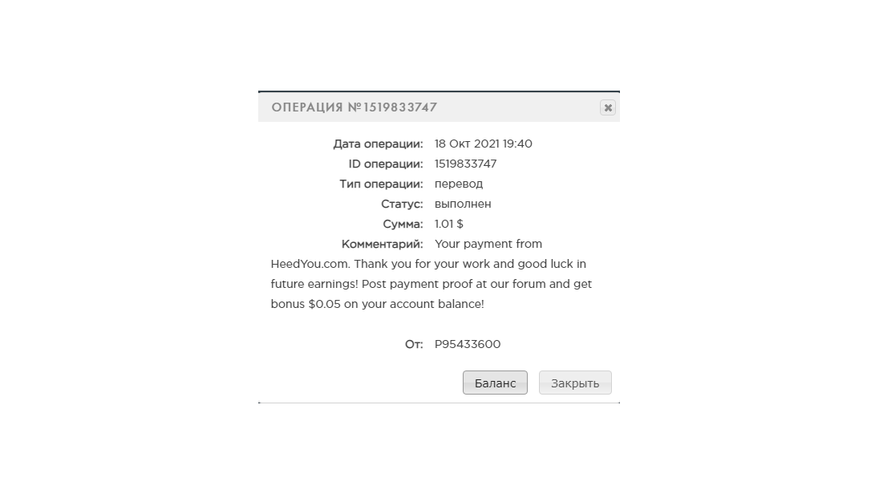Screen dimensions: 879x494
Task: Click the ID операции label
Action: (386, 164)
